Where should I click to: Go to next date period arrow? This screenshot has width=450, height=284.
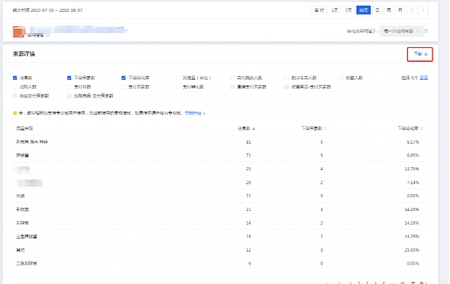[424, 10]
